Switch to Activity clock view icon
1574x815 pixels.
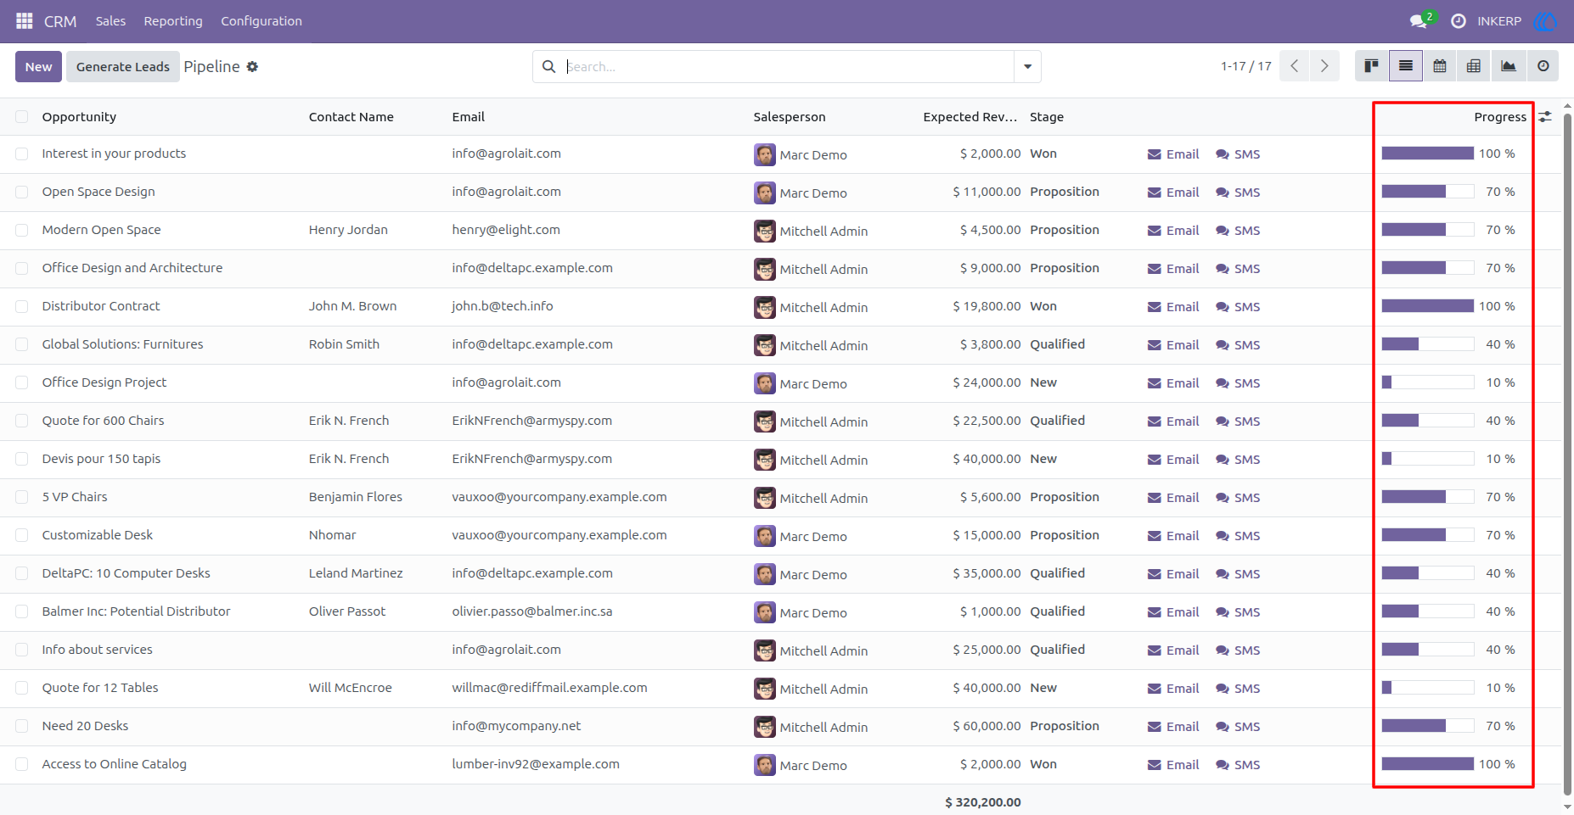1543,66
